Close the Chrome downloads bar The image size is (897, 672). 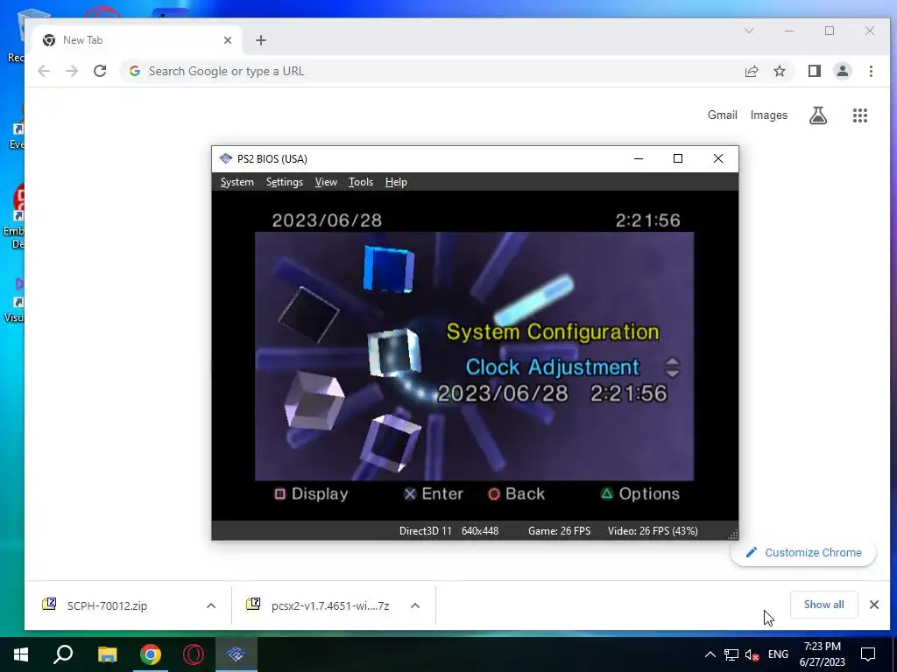874,605
